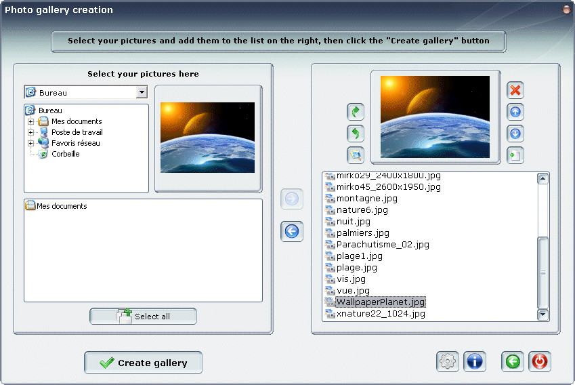Expand the Mes documents tree node
The height and width of the screenshot is (385, 575).
(30, 121)
